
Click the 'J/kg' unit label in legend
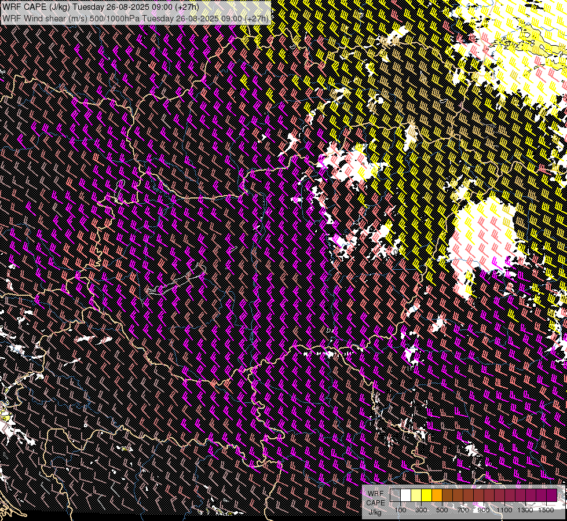[375, 513]
